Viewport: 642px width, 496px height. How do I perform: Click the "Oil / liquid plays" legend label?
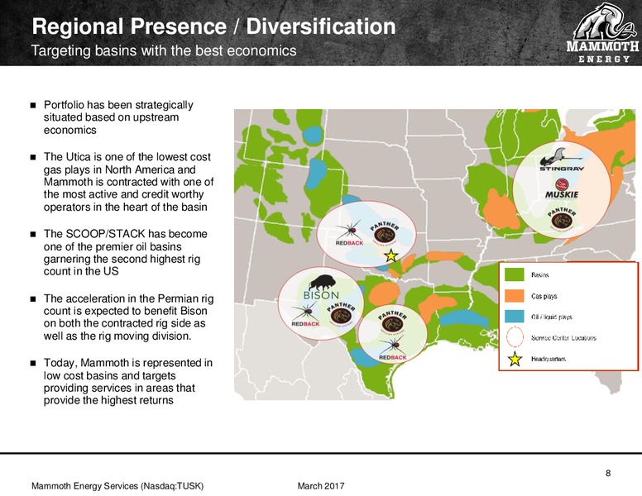(x=552, y=317)
